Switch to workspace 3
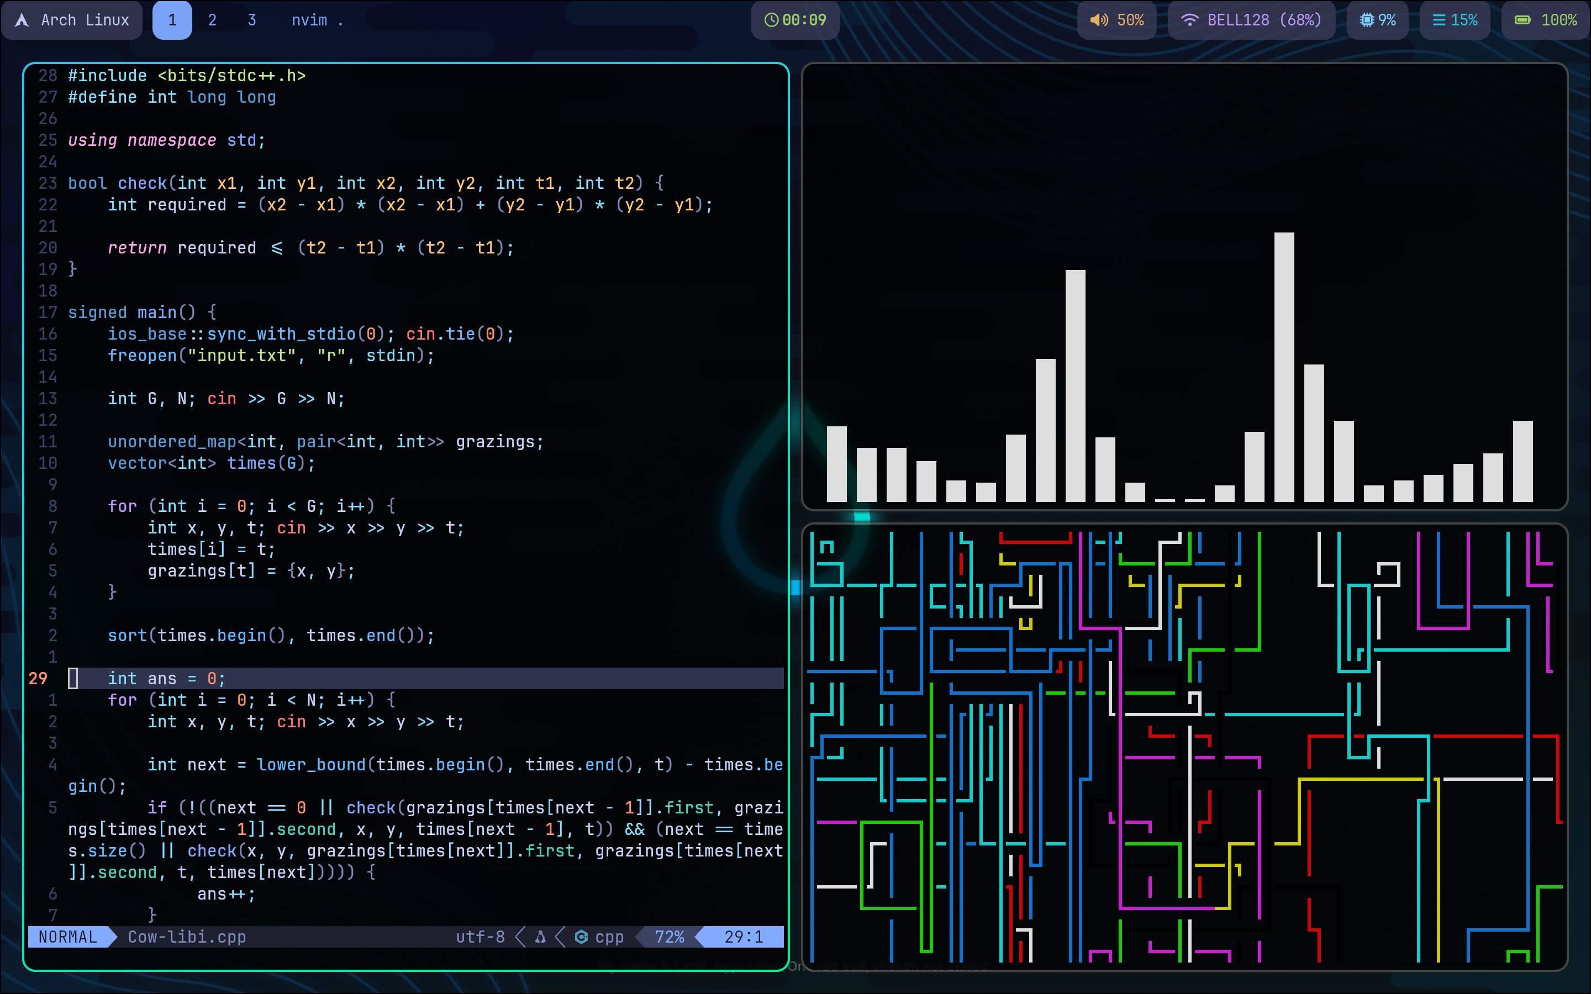 252,20
